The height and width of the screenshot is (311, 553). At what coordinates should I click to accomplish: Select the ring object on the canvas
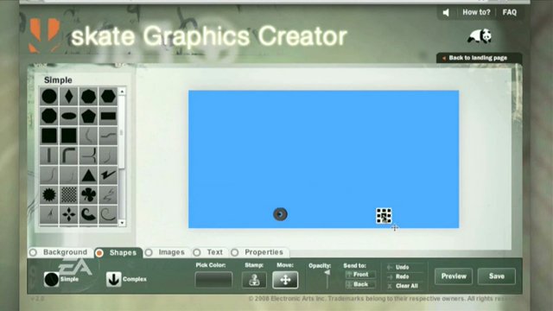tap(280, 214)
